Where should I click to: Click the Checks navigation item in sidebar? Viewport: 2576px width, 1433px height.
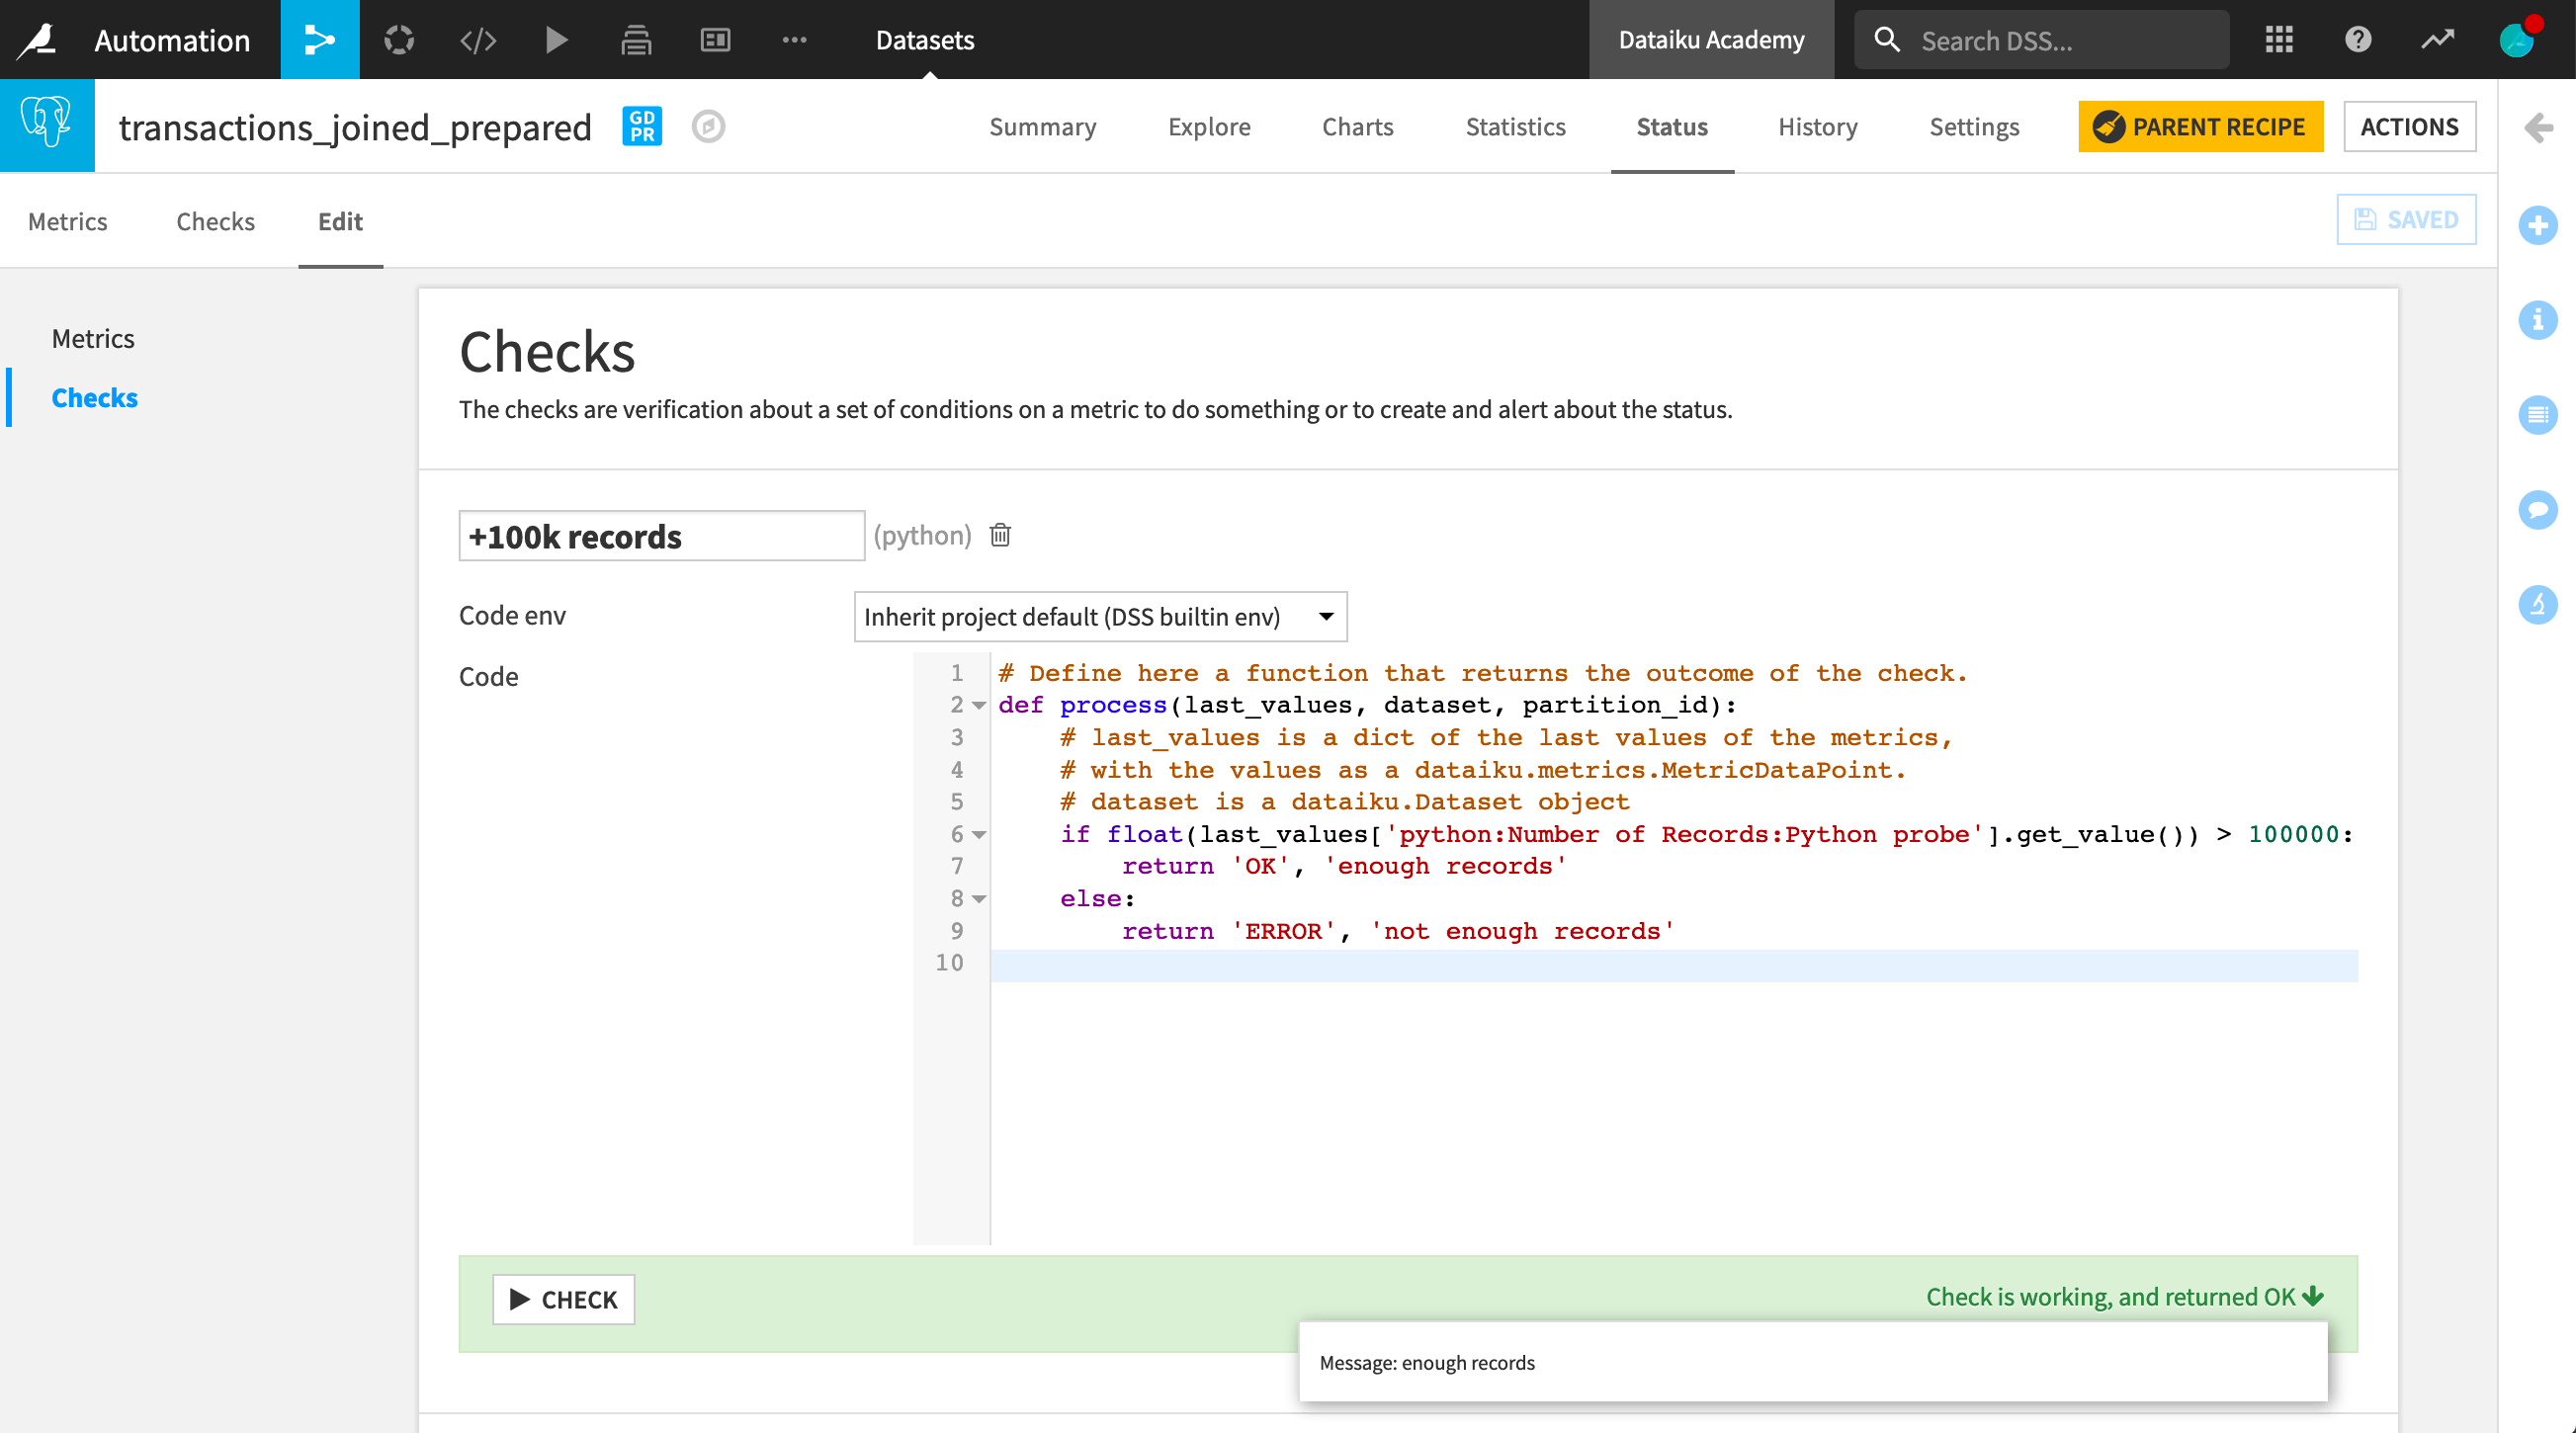pos(95,397)
